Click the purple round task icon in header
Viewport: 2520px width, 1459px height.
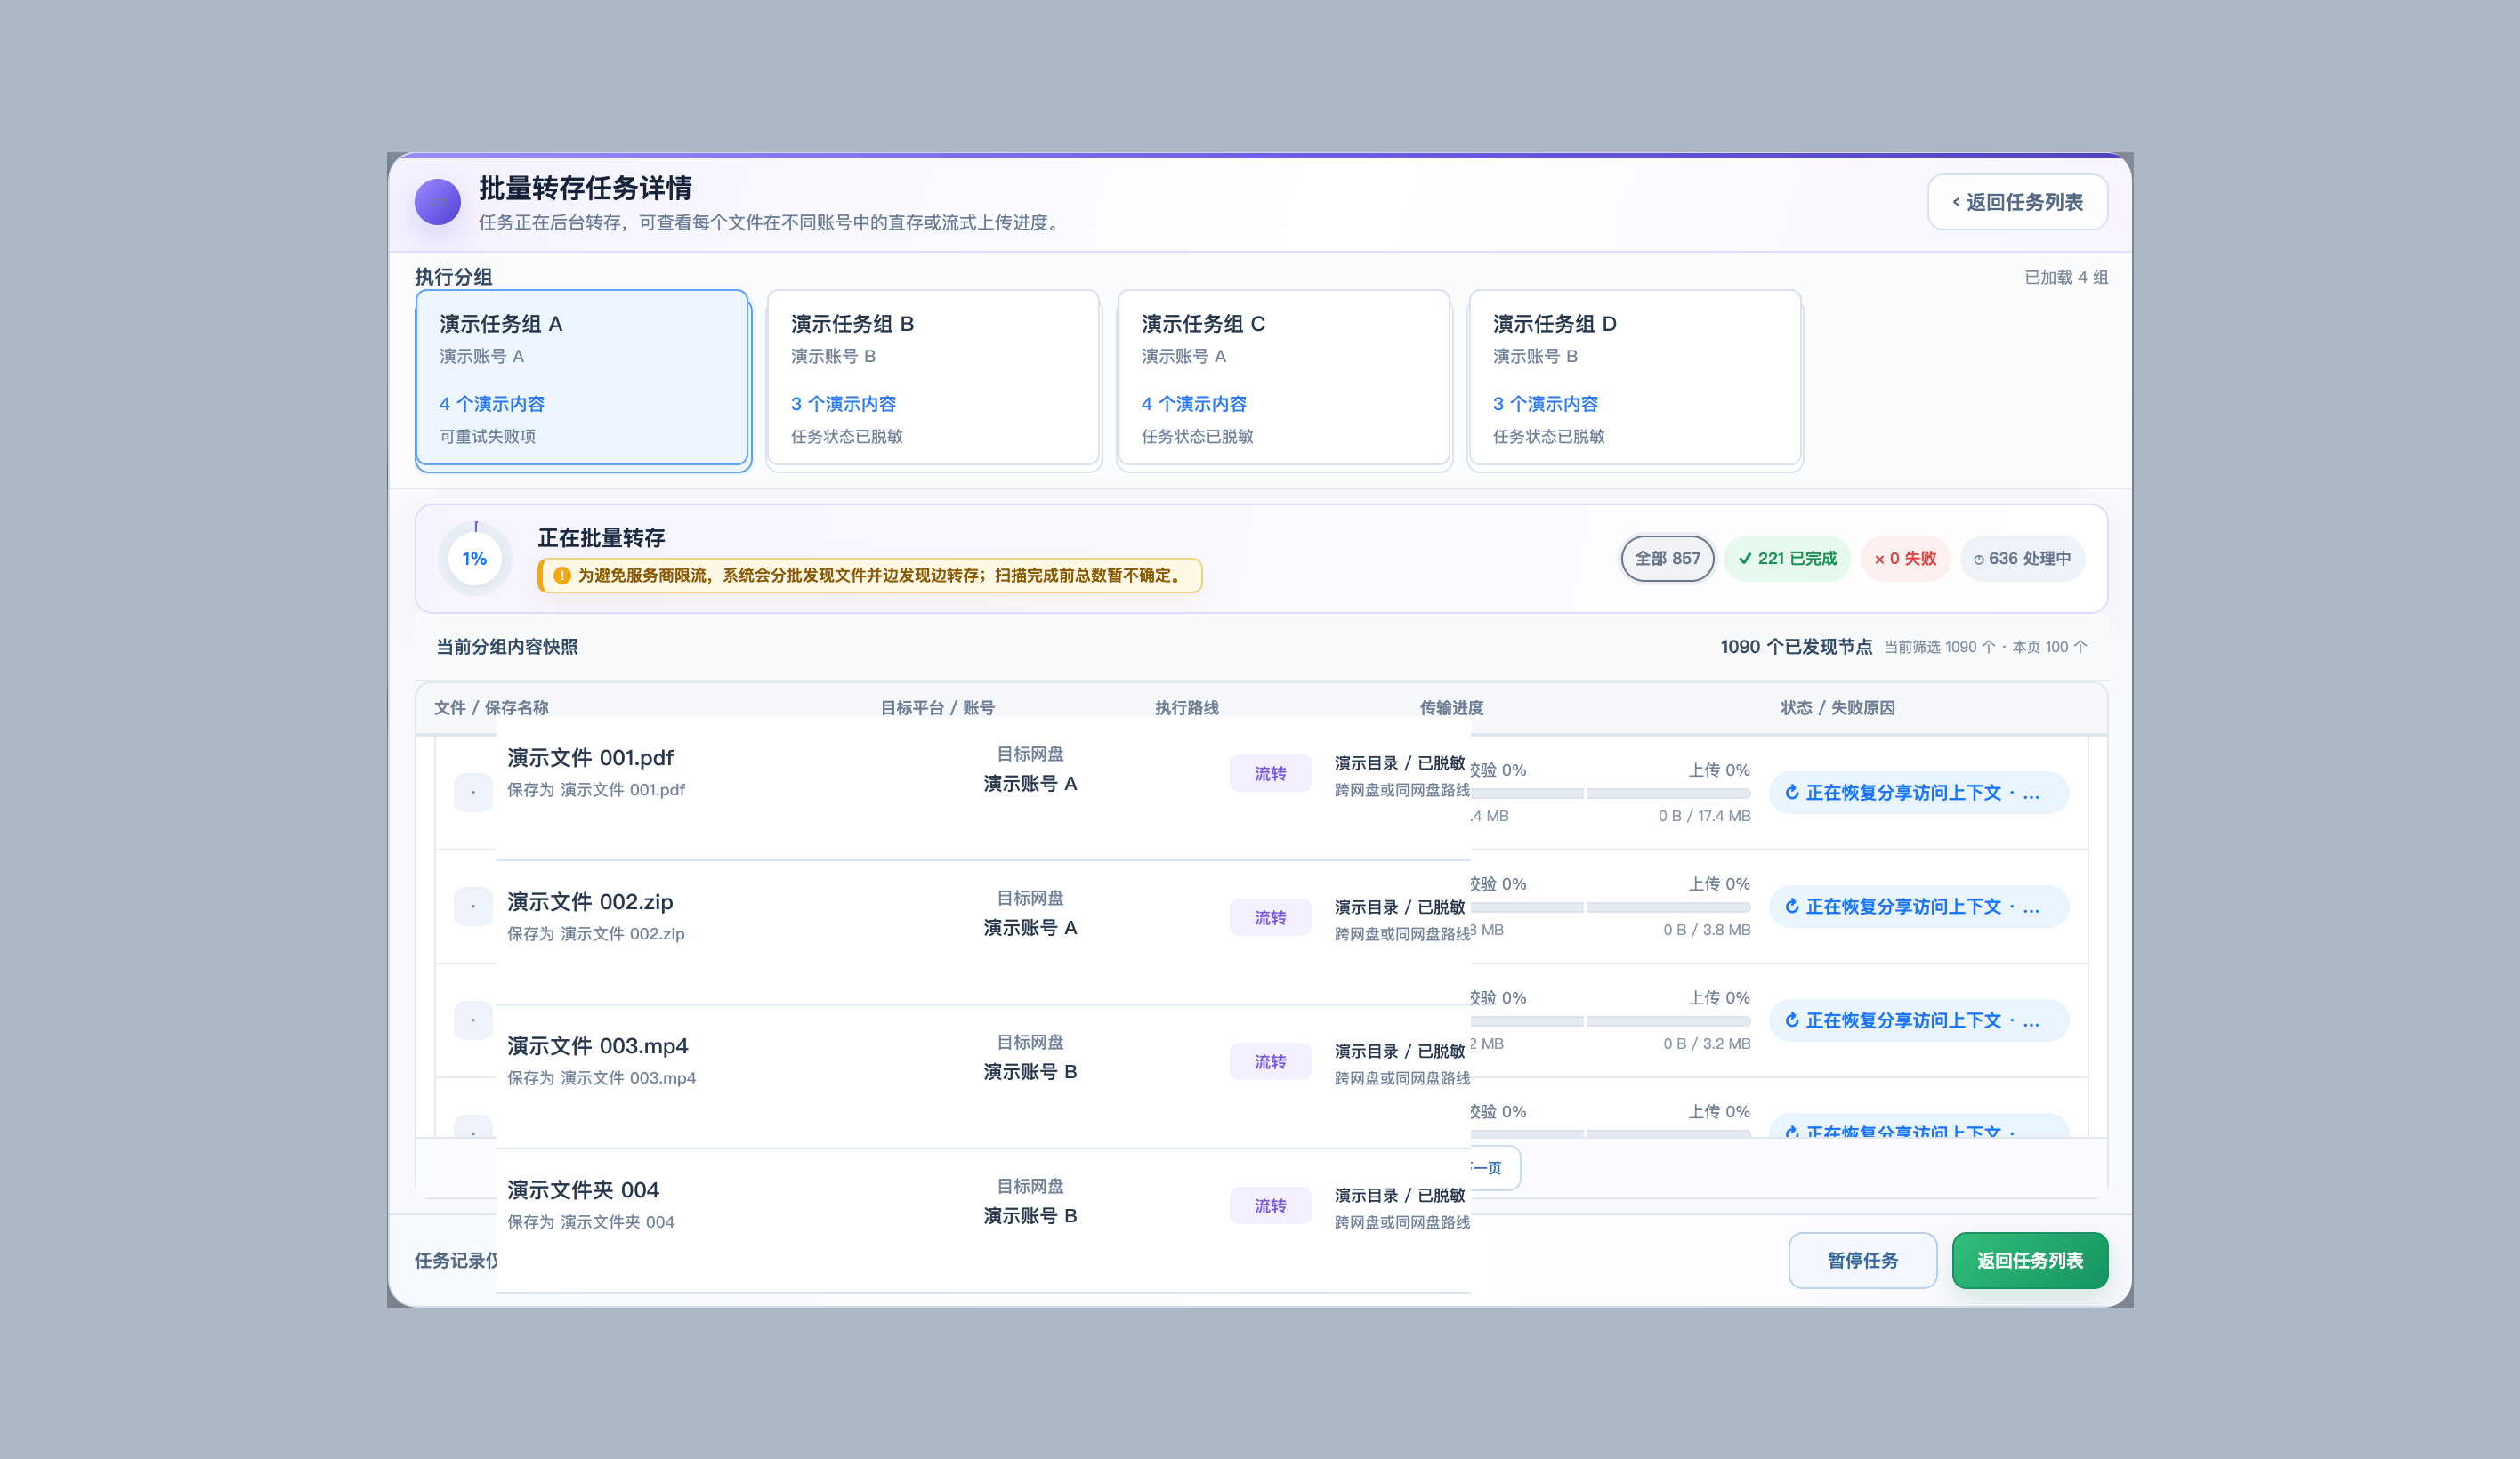(x=437, y=202)
